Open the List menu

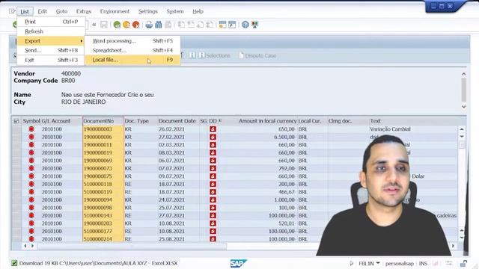[x=25, y=12]
